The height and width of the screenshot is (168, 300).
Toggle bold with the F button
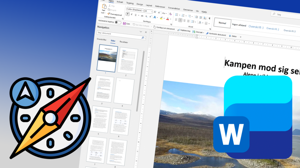tap(128, 14)
